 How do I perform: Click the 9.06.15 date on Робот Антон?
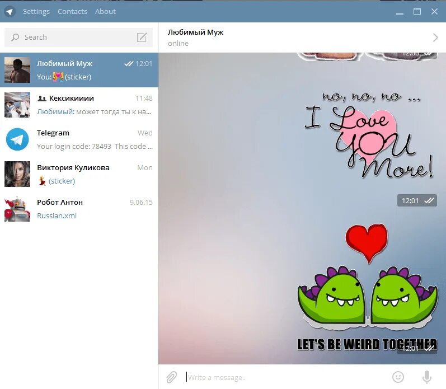[141, 202]
